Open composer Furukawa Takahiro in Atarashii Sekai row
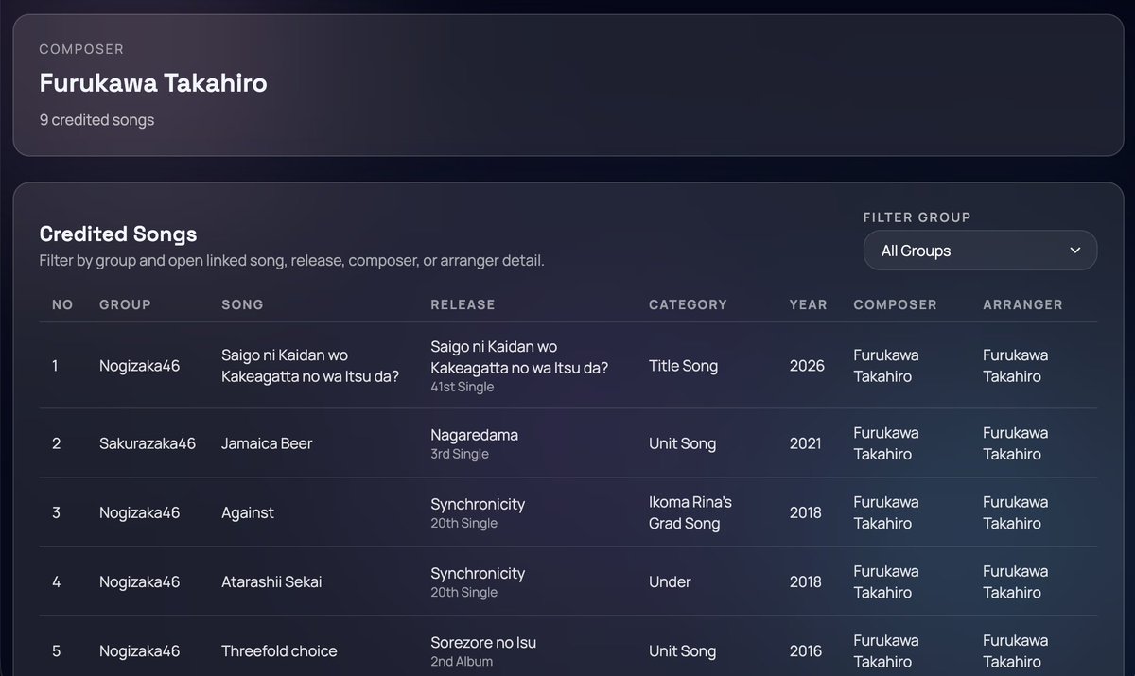This screenshot has height=676, width=1135. pos(886,581)
